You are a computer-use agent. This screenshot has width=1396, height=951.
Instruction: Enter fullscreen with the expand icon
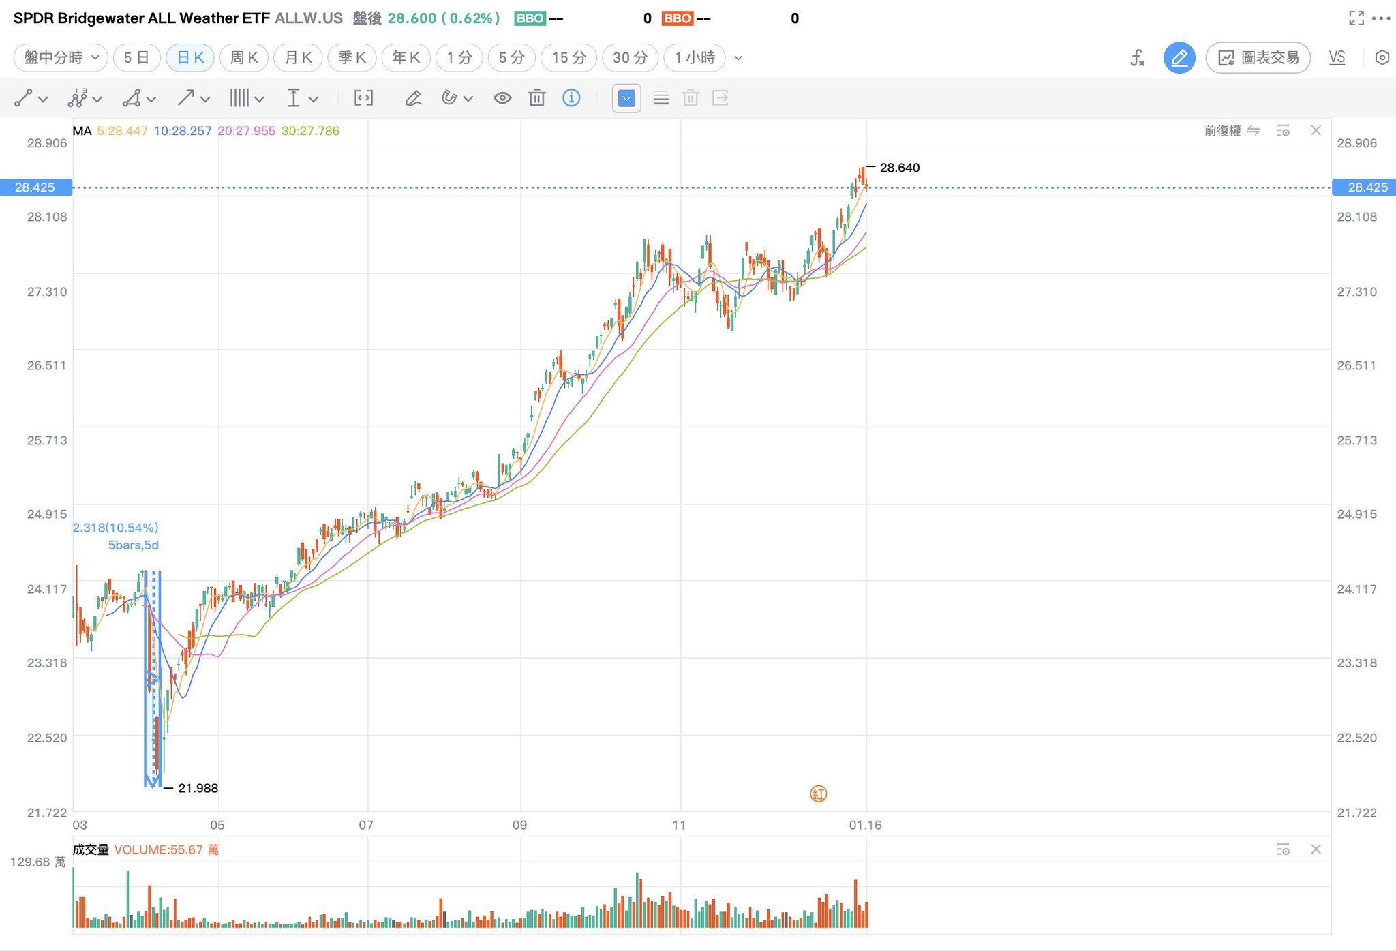click(1356, 18)
